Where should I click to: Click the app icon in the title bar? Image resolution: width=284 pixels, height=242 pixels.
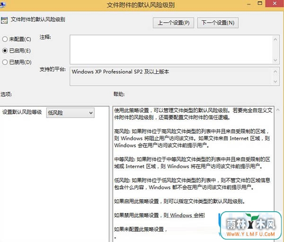point(2,5)
